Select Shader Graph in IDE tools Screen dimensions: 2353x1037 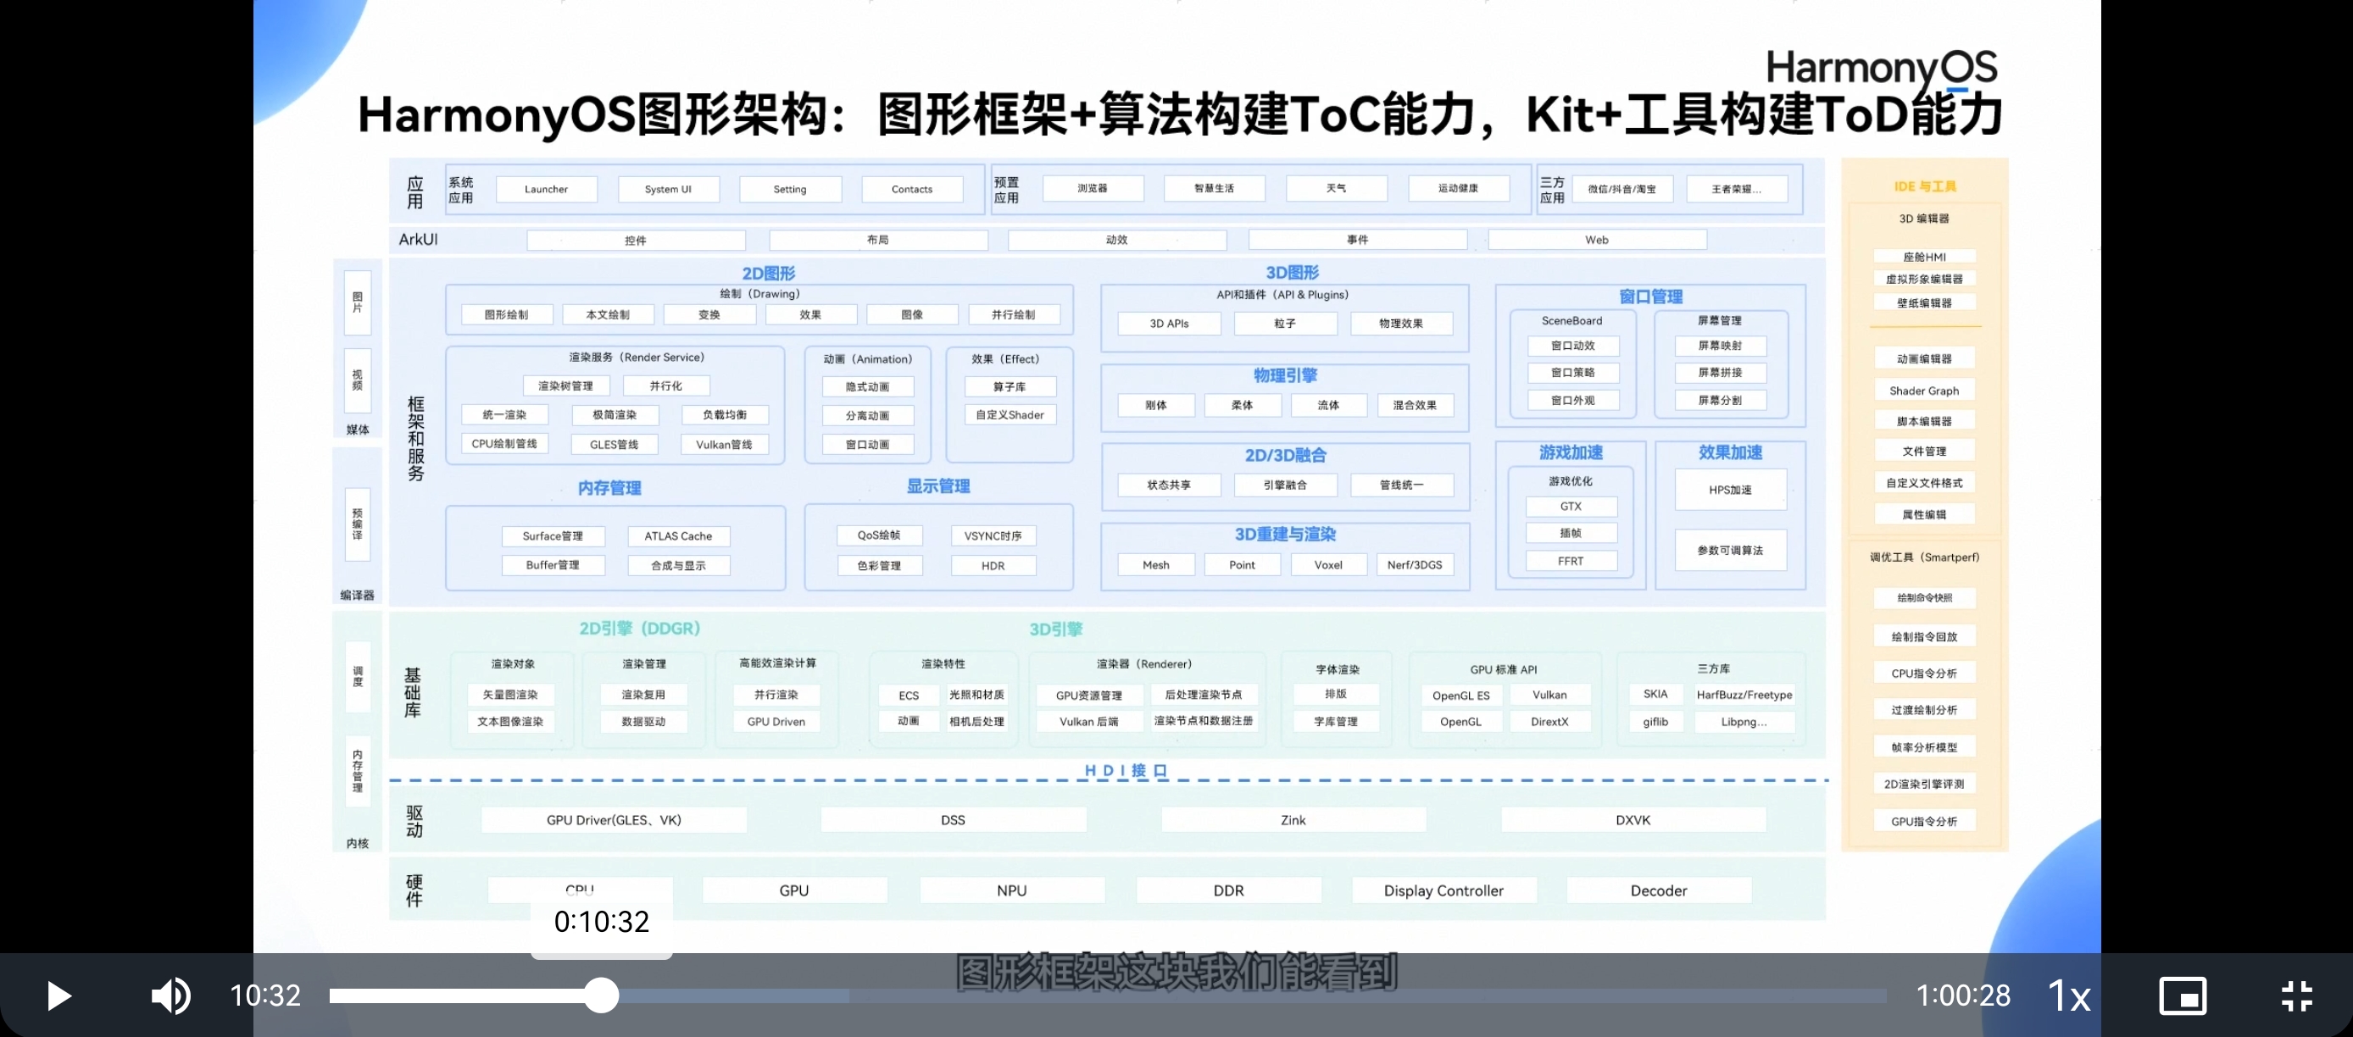pyautogui.click(x=1924, y=391)
